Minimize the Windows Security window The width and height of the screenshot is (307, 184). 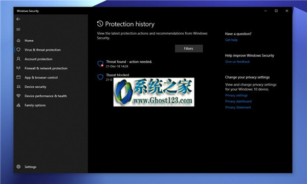(266, 11)
